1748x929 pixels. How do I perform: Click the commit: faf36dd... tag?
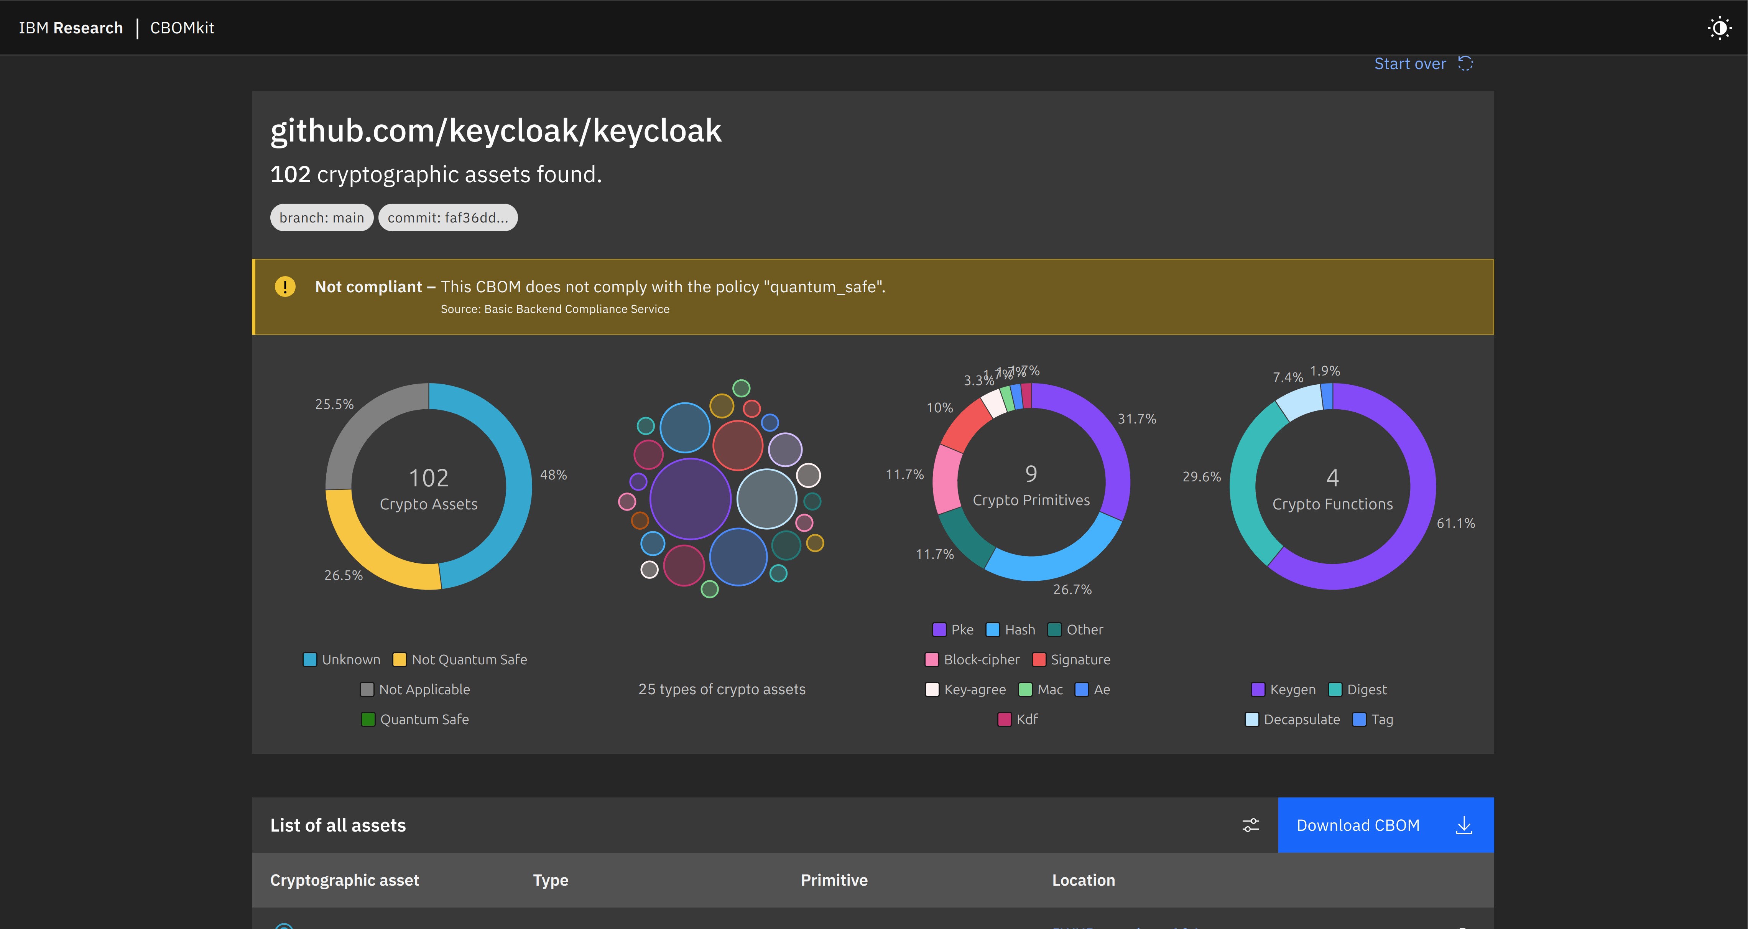click(448, 218)
